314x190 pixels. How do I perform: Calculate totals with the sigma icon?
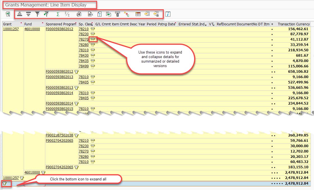tap(58, 14)
